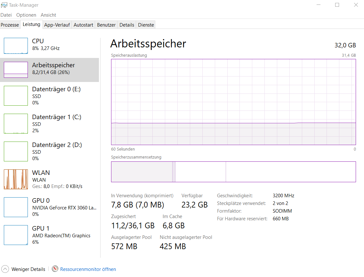Switch to the Leistung tab
364x277 pixels.
click(31, 24)
